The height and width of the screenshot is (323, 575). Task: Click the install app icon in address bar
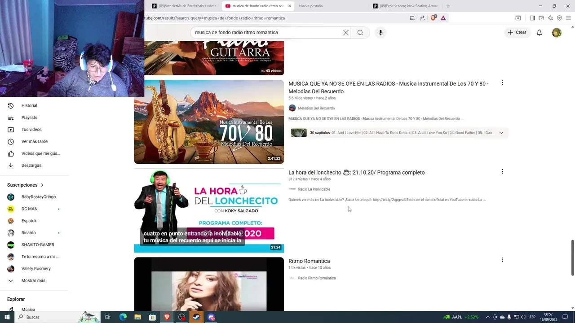pos(412,18)
